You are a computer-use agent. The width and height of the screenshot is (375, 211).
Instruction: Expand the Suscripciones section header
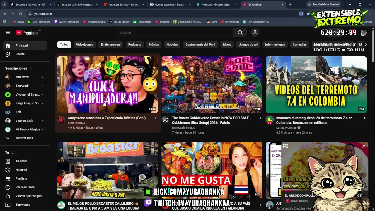[18, 69]
